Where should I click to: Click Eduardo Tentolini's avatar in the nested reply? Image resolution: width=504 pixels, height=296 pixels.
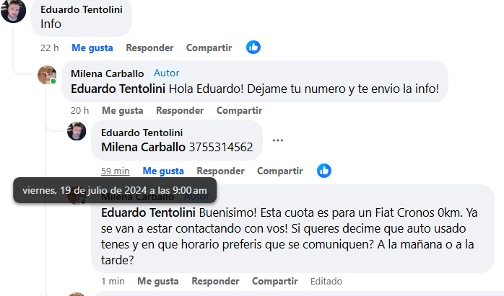pyautogui.click(x=77, y=131)
